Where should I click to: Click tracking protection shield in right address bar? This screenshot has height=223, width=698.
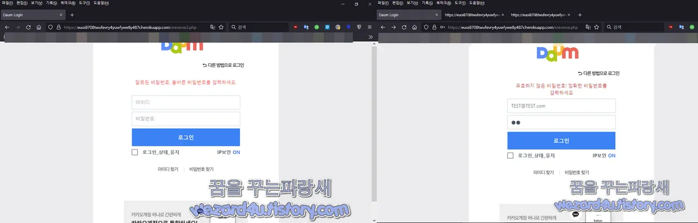pos(426,27)
